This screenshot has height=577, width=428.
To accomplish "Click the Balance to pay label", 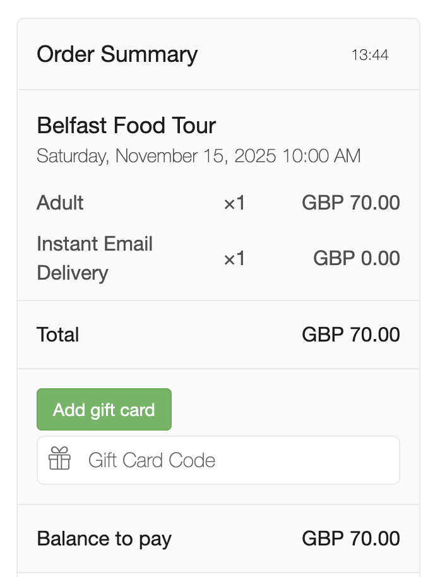I will point(104,538).
